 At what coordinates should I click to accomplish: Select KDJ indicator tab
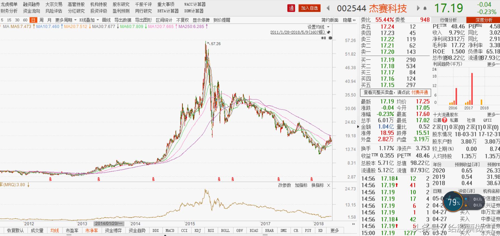pos(198,231)
